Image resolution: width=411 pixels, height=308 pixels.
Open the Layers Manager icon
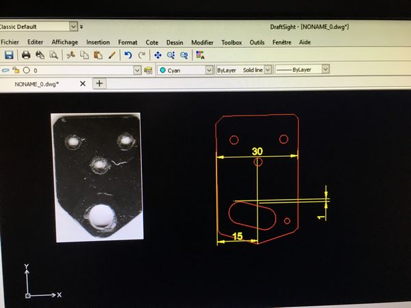(148, 70)
